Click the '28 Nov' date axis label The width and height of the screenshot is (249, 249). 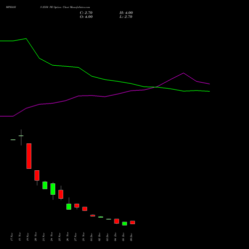coord(83,237)
